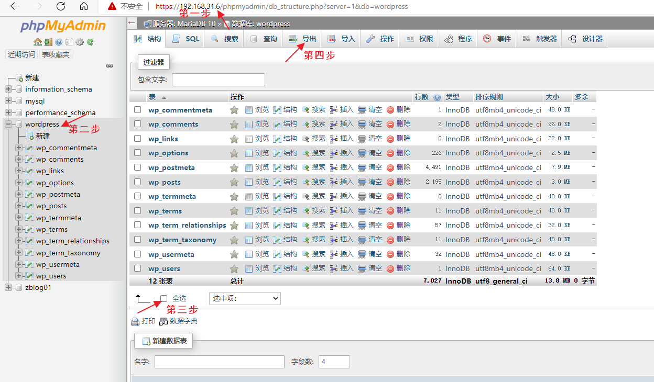The width and height of the screenshot is (654, 382).
Task: Click the link-with-main-panel chain icon
Action: click(110, 66)
